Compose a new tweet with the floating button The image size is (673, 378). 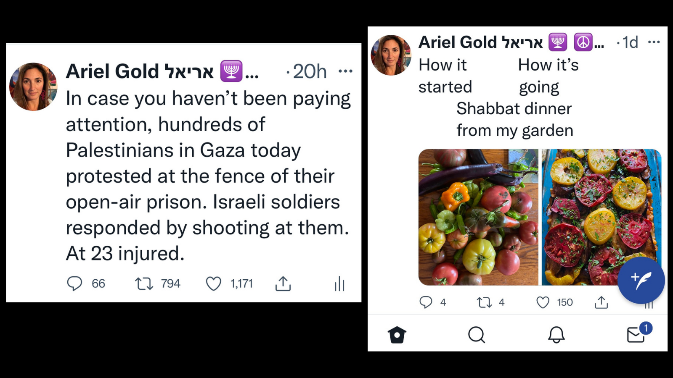(641, 280)
